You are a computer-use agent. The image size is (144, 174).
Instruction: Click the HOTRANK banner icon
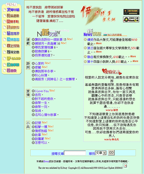click(131, 12)
